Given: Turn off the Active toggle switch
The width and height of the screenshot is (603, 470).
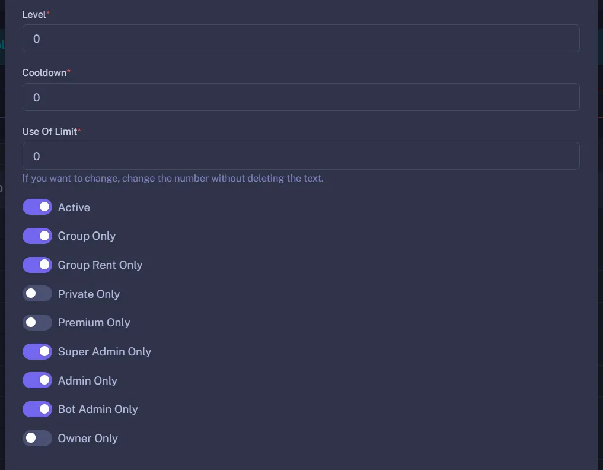Looking at the screenshot, I should pos(37,207).
